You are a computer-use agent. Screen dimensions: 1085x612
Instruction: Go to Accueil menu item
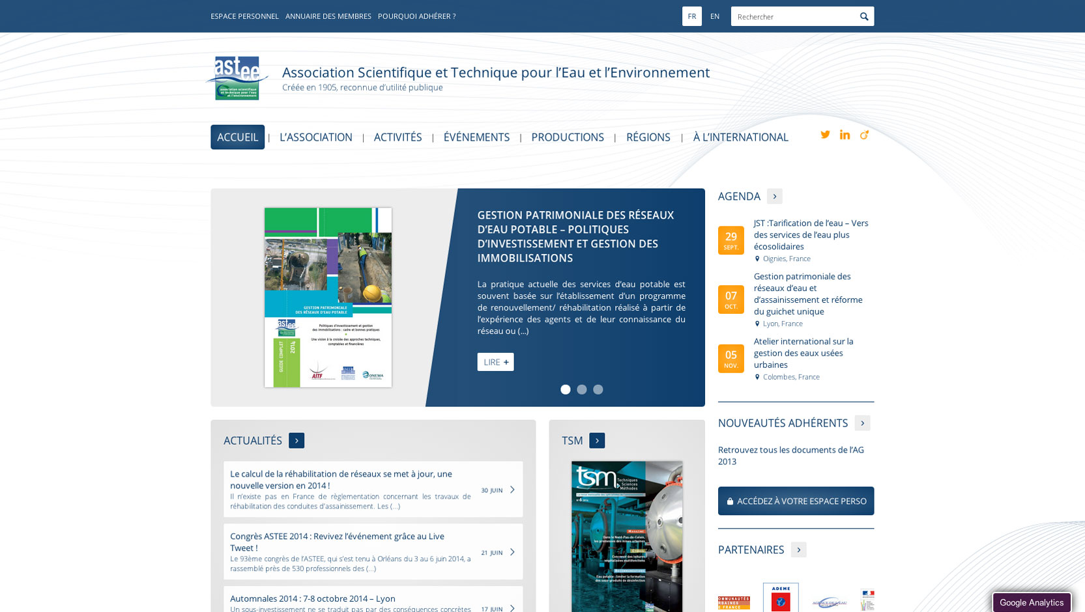(x=237, y=137)
